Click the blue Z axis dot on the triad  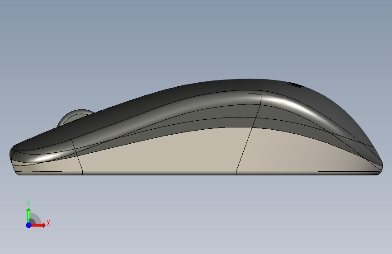coord(28,225)
